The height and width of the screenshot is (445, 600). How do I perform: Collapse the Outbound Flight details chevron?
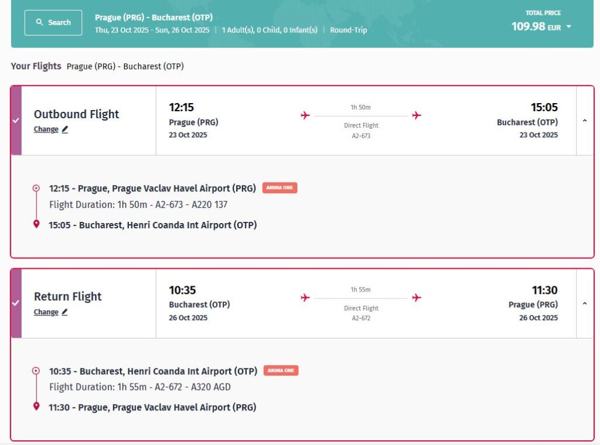(x=585, y=121)
